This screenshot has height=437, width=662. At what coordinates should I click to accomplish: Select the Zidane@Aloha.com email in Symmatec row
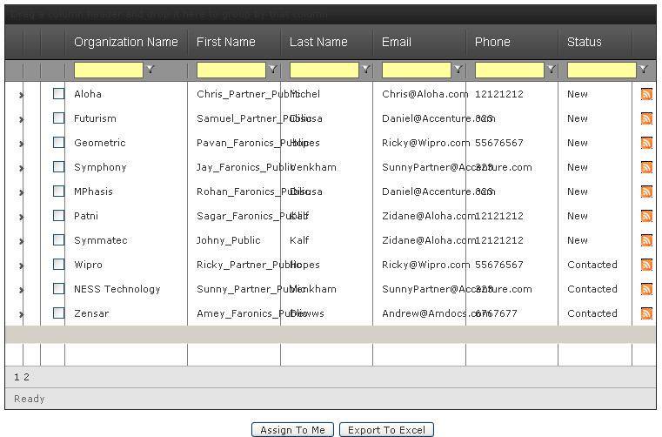429,240
